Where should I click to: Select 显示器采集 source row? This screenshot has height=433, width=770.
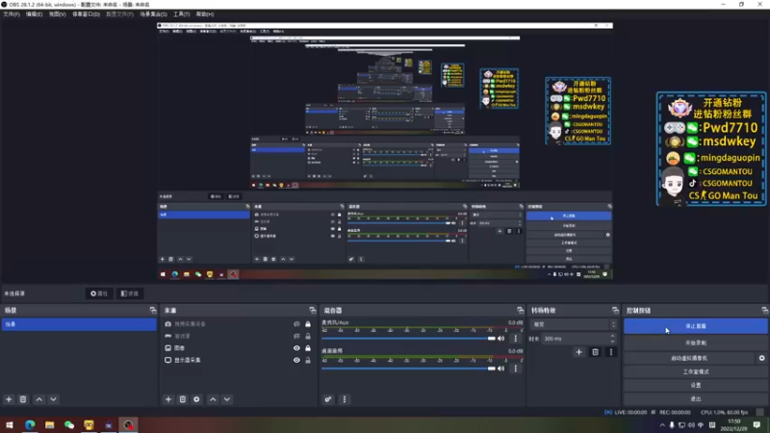(187, 360)
